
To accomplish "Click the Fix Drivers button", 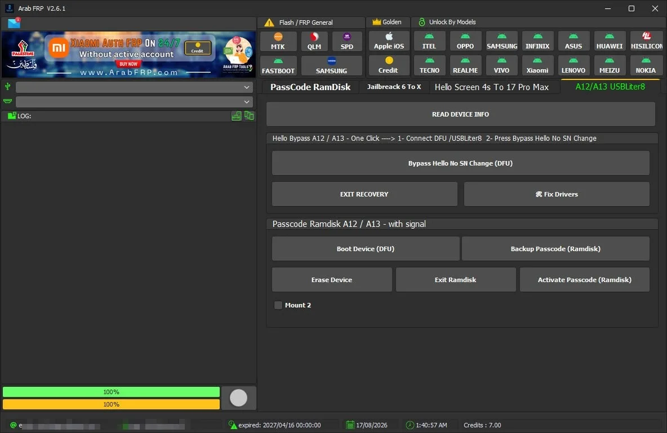I will coord(557,194).
